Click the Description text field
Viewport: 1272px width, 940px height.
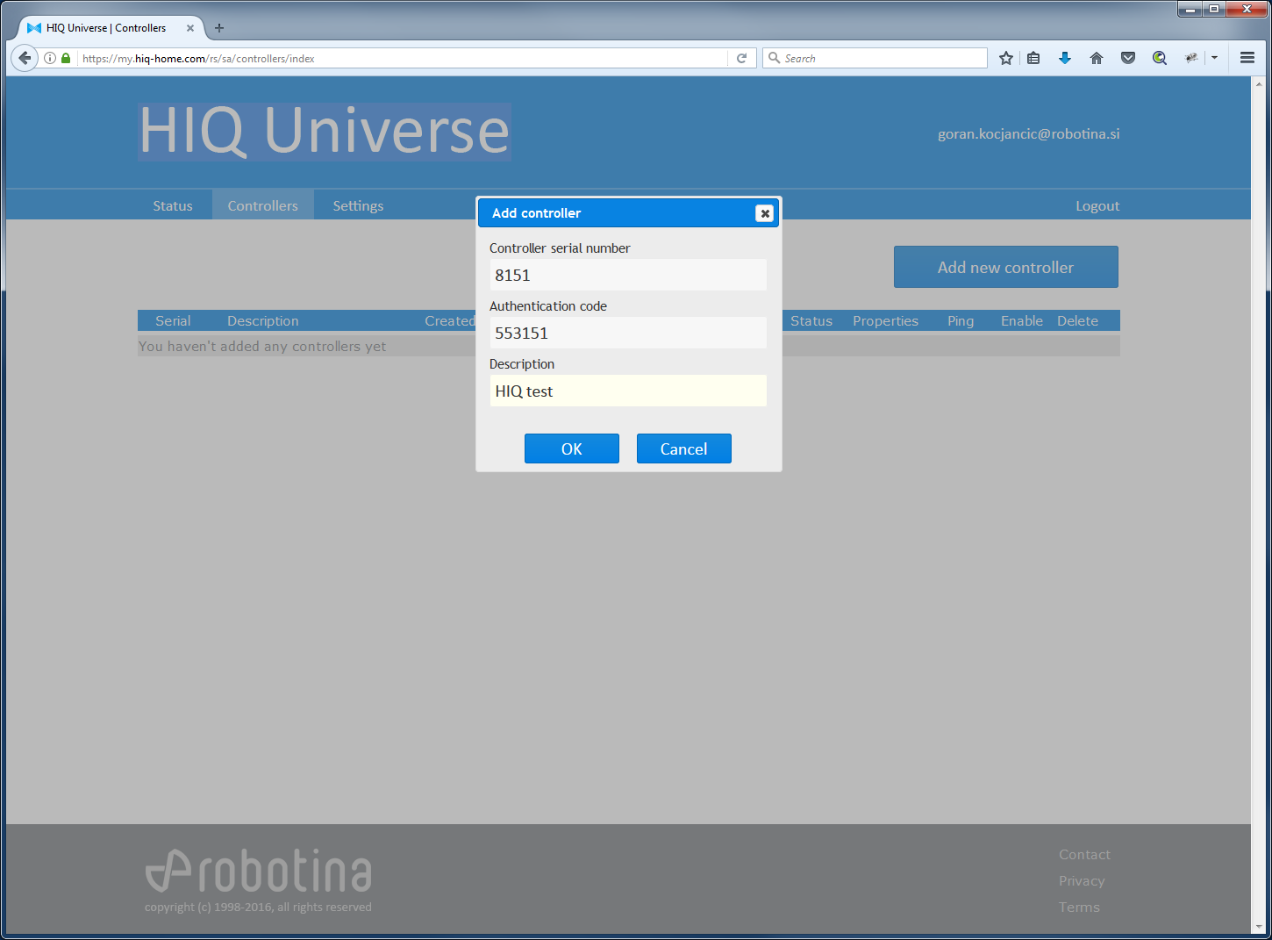(628, 391)
